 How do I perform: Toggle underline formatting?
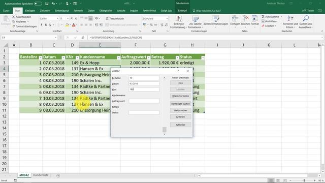(50, 25)
